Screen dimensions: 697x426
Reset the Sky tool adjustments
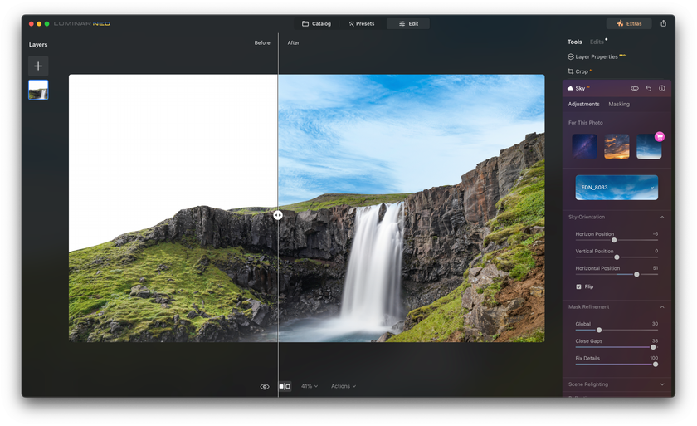click(648, 89)
